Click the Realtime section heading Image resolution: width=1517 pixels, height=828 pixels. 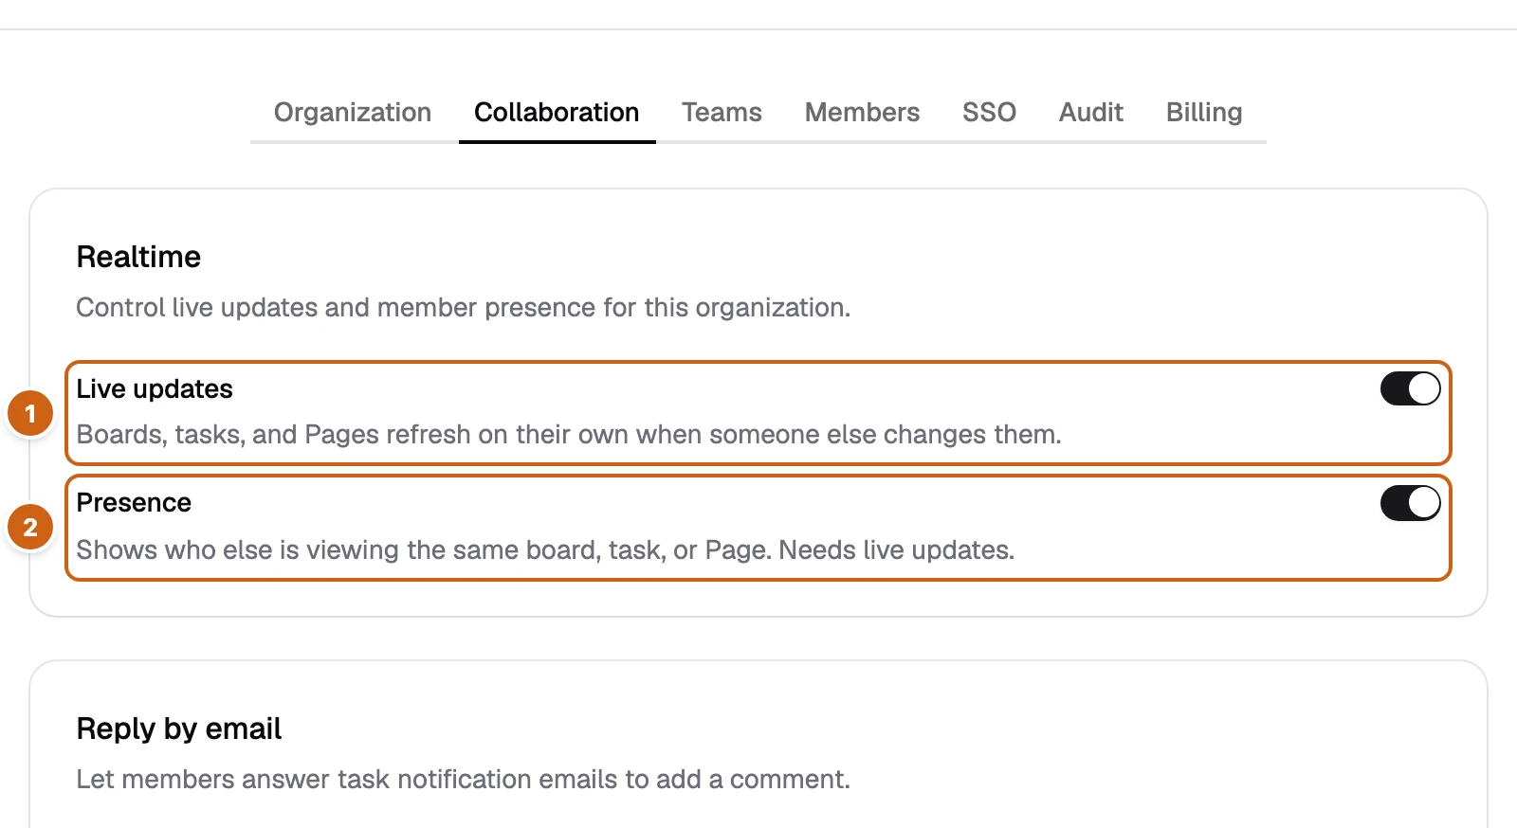pos(138,257)
